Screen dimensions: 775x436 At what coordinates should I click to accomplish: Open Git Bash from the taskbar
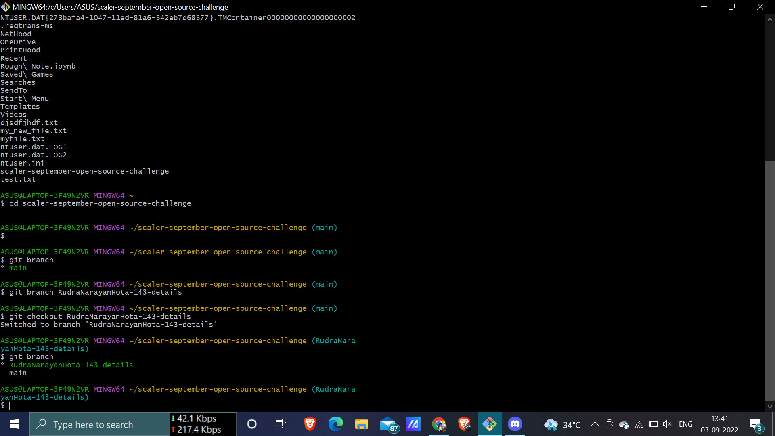tap(490, 424)
